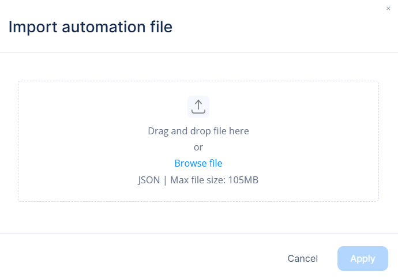
Task: Cancel the automation file import
Action: click(303, 258)
